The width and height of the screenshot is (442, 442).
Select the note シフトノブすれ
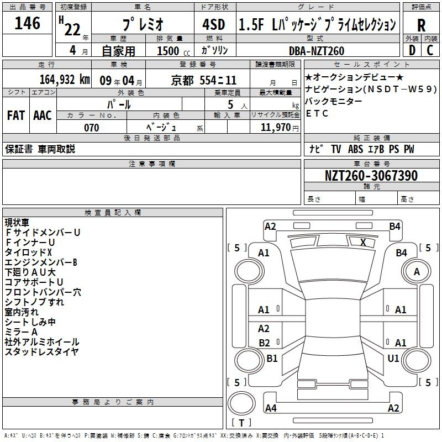click(x=34, y=302)
